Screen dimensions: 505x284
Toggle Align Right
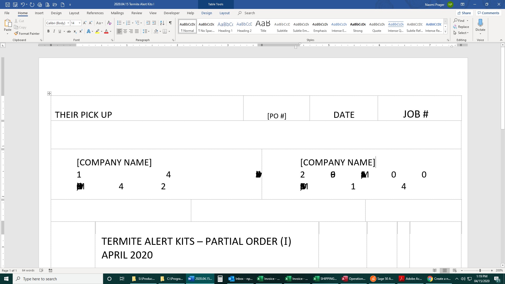(131, 31)
